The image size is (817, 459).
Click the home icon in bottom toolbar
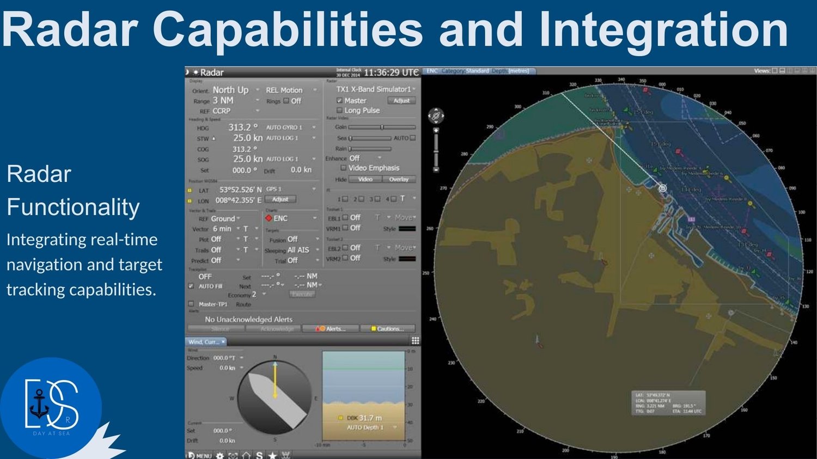coord(246,455)
